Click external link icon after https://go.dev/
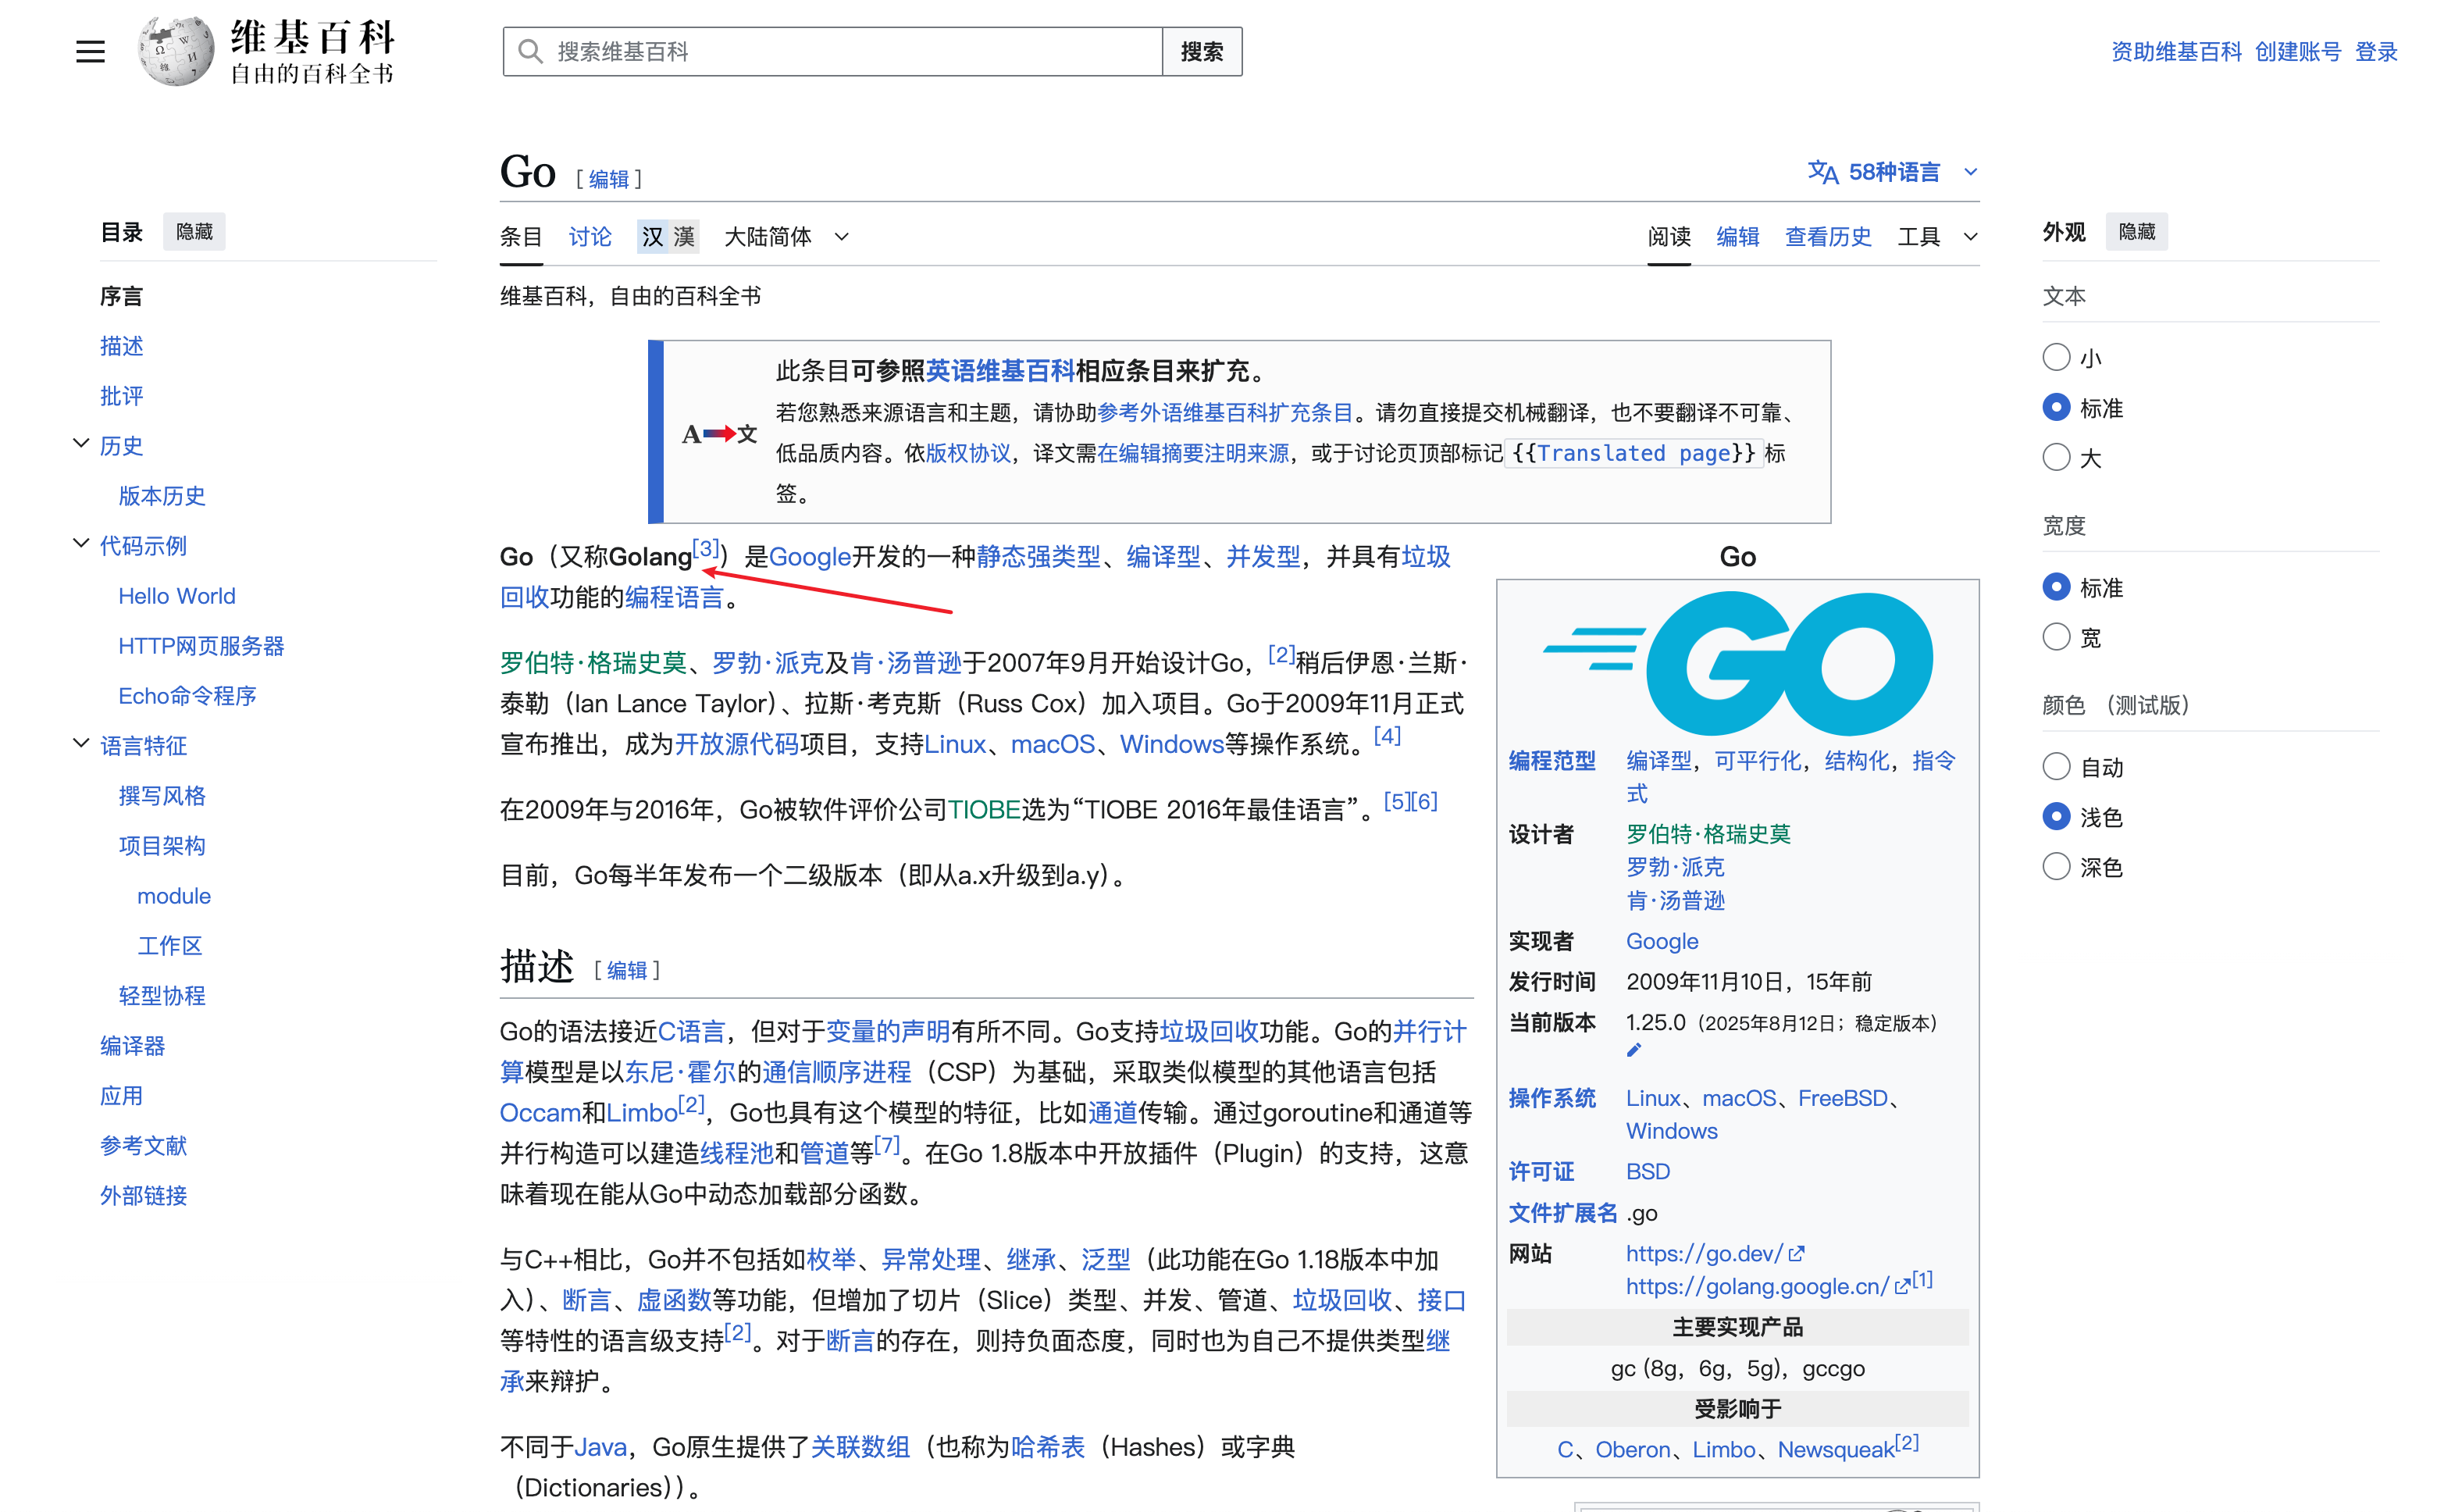Image resolution: width=2444 pixels, height=1512 pixels. (x=1796, y=1254)
